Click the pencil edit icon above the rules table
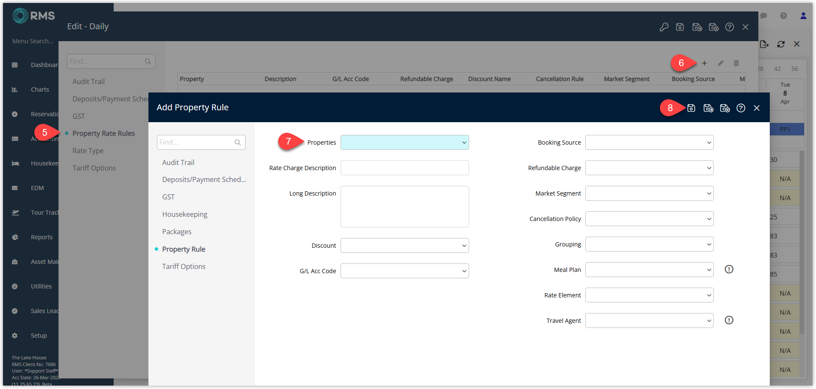The width and height of the screenshot is (816, 389). click(x=721, y=63)
